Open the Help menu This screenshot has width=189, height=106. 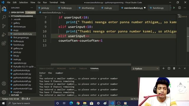coord(63,2)
